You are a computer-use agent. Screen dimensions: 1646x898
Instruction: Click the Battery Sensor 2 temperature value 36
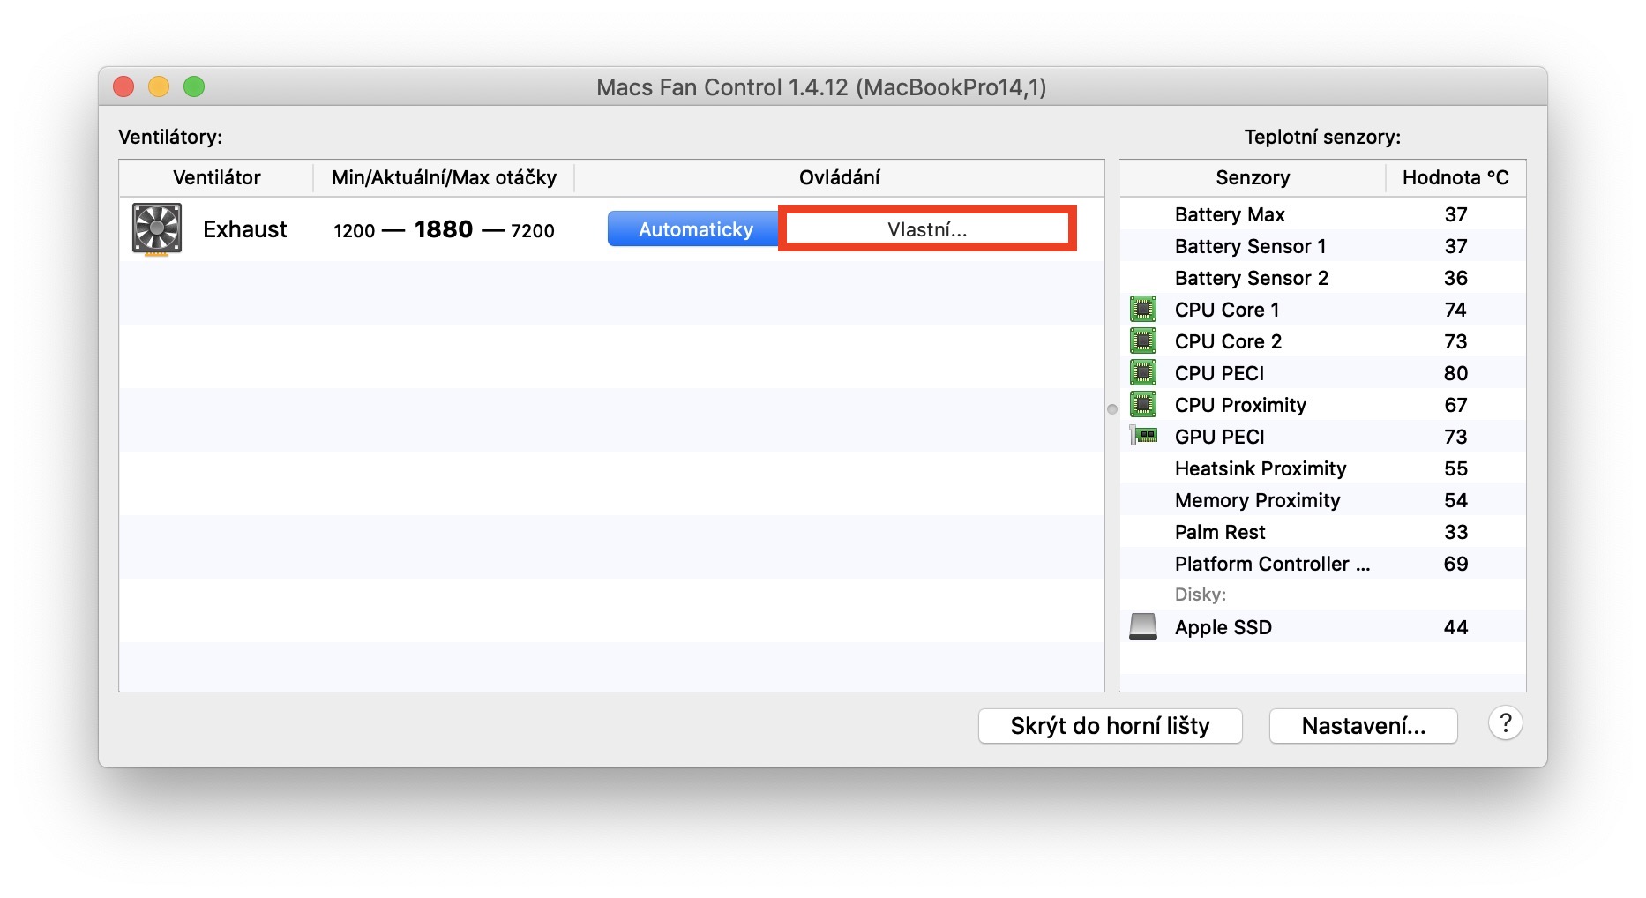click(x=1455, y=278)
